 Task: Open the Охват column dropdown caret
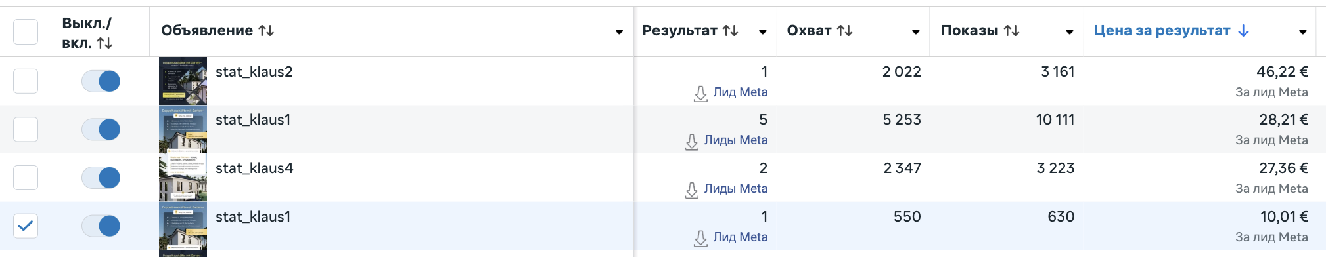tap(915, 31)
